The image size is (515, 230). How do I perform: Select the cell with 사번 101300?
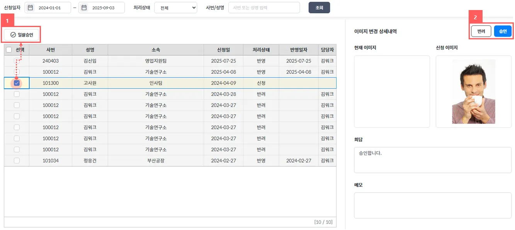coord(51,83)
